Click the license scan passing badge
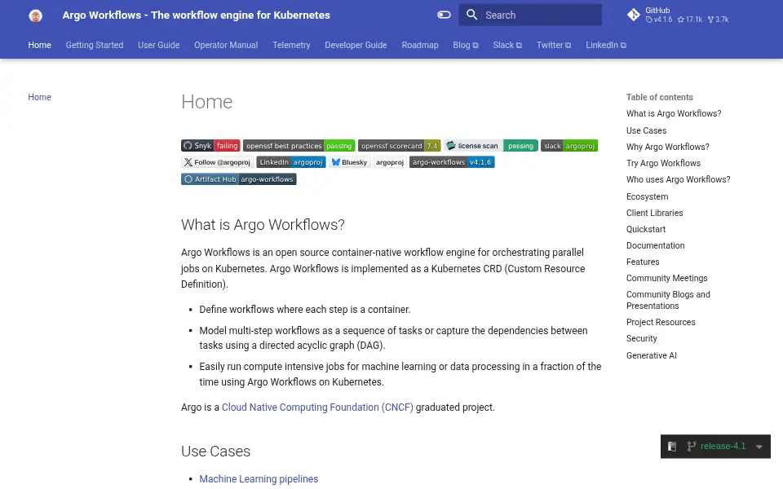 click(491, 146)
